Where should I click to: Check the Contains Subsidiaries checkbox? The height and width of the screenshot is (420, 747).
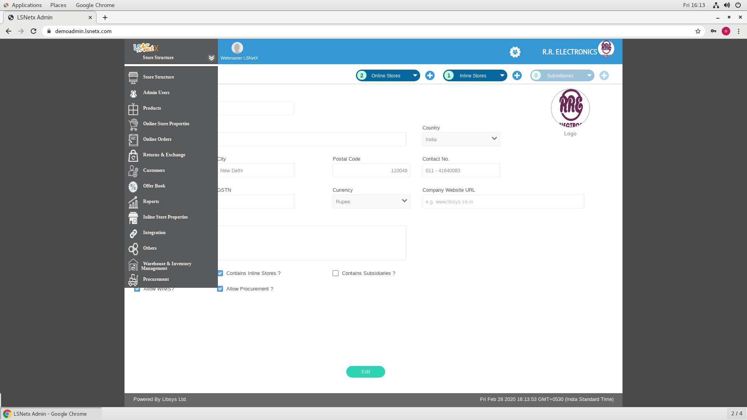335,273
